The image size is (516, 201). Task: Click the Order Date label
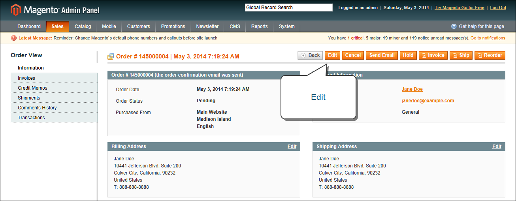128,90
